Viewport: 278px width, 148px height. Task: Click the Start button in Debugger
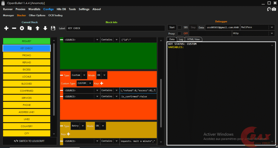172,27
